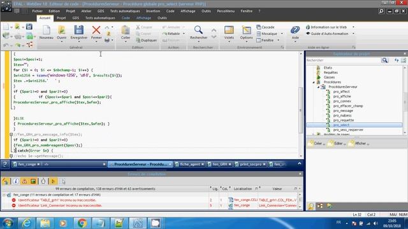The image size is (408, 229).
Task: Switch to the Accueil ribbon tab
Action: 45,18
